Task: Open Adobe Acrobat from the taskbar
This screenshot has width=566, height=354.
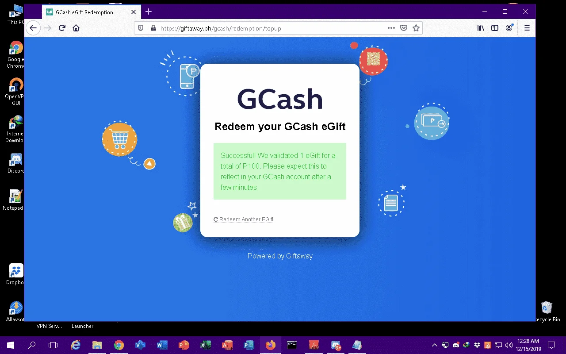Action: [314, 345]
